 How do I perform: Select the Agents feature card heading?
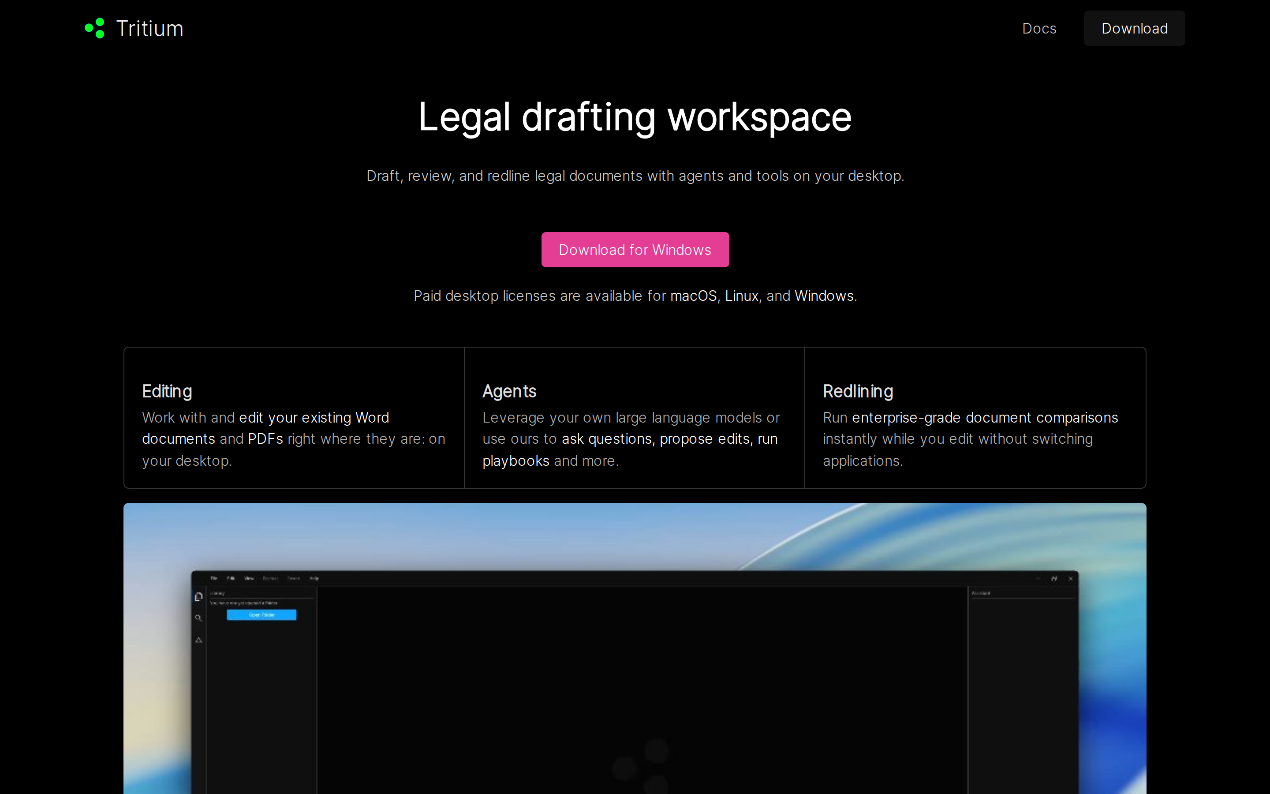(x=509, y=391)
